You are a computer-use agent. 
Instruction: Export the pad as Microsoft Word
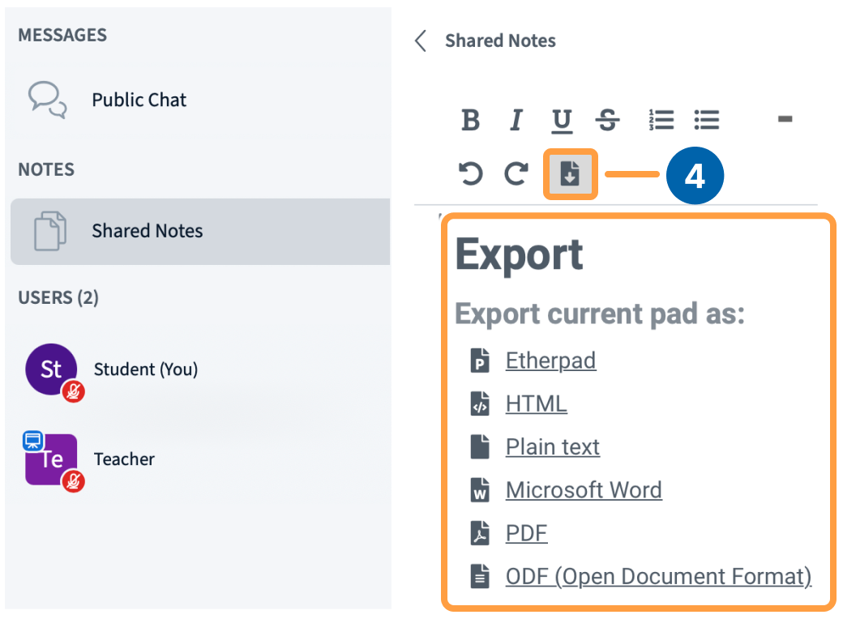pyautogui.click(x=584, y=490)
